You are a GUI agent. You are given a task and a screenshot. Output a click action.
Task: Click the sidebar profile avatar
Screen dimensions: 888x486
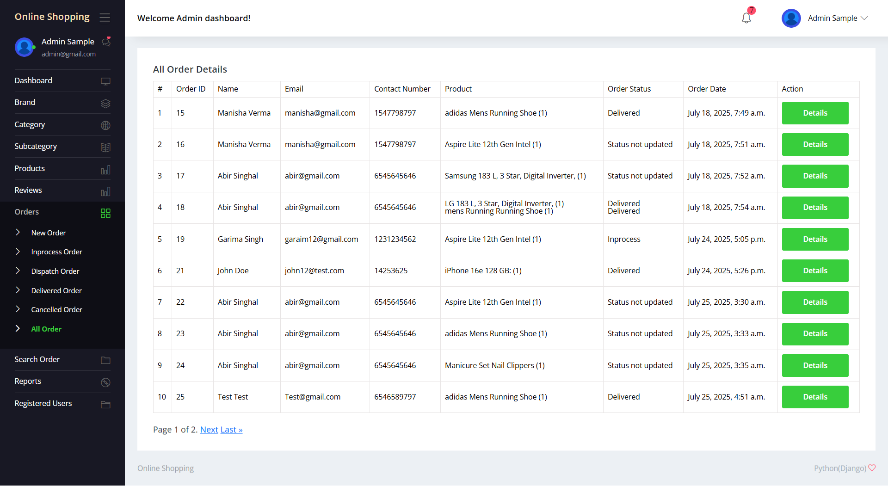tap(24, 47)
